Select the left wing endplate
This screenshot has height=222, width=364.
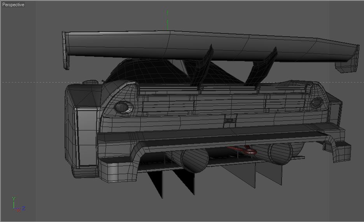coord(65,50)
